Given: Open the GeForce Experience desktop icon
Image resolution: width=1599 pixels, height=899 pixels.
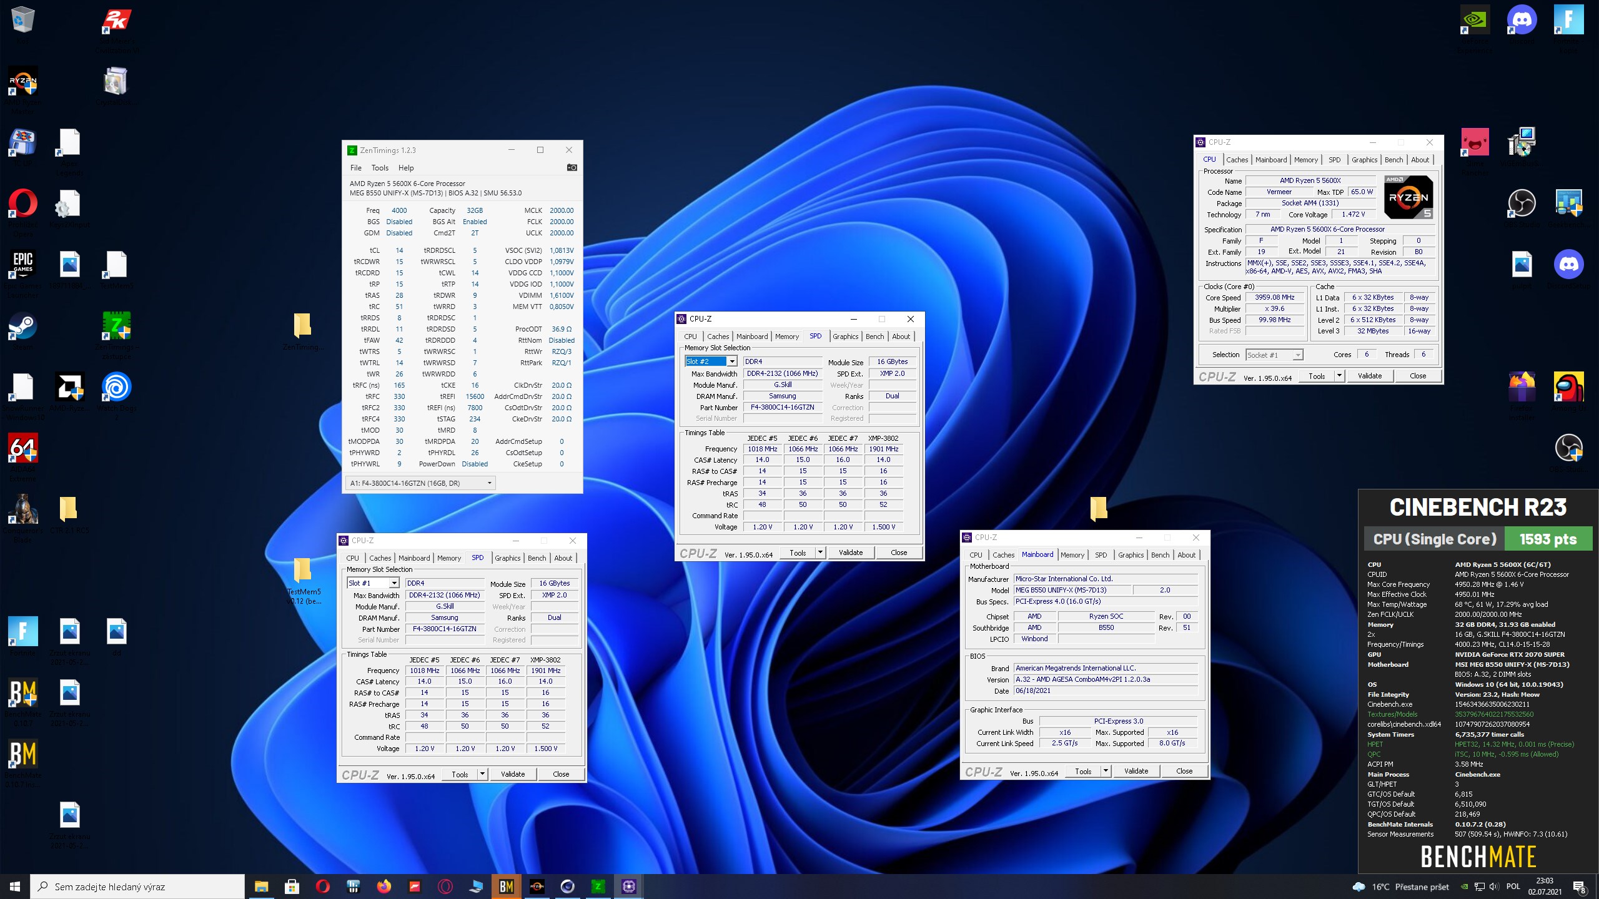Looking at the screenshot, I should [1474, 20].
